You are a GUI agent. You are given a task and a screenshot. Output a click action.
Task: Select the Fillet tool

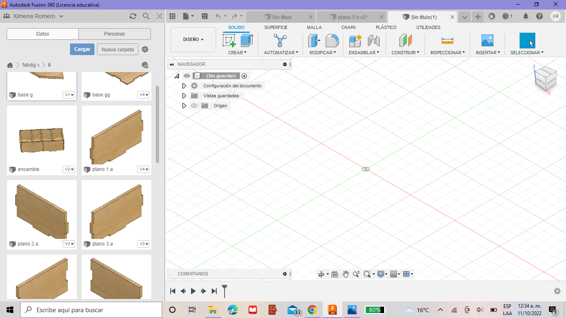(x=332, y=41)
